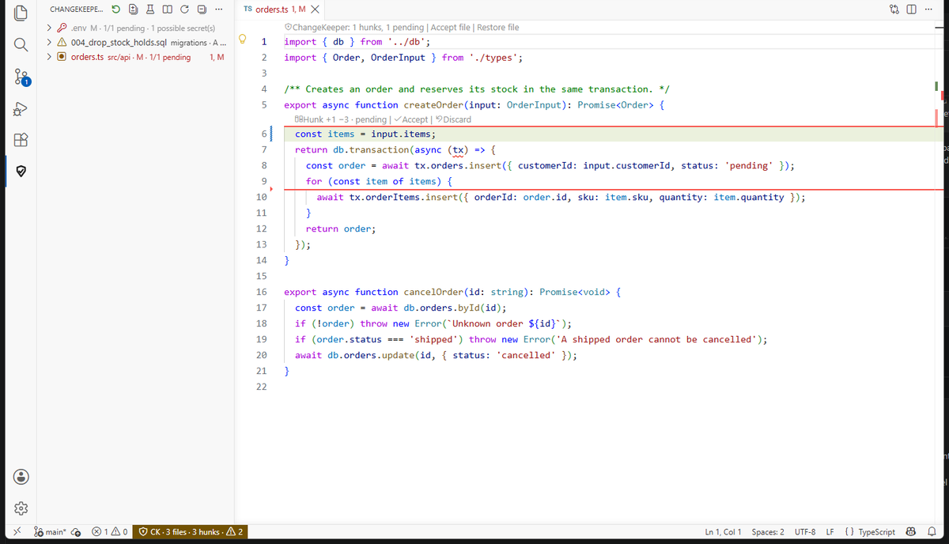Open Run and Debug view
This screenshot has height=544, width=949.
pyautogui.click(x=22, y=108)
